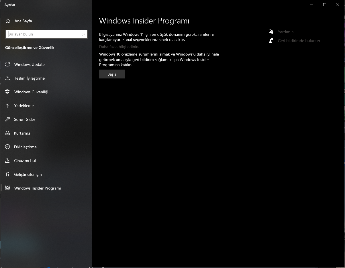Click the Yardım al chat-bubble icon
This screenshot has height=268, width=345.
(271, 32)
